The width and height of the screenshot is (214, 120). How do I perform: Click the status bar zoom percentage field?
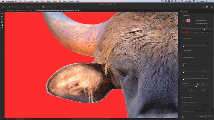pos(8,119)
